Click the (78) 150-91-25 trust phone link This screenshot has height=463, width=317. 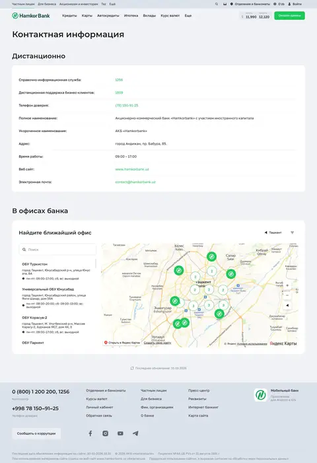pyautogui.click(x=127, y=106)
